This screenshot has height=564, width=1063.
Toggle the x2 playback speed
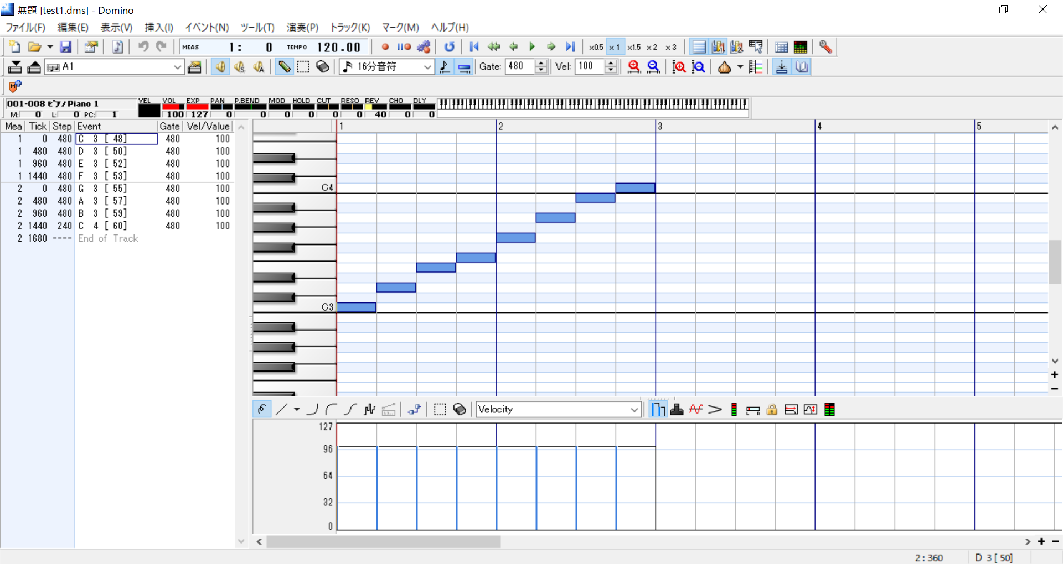pyautogui.click(x=652, y=47)
